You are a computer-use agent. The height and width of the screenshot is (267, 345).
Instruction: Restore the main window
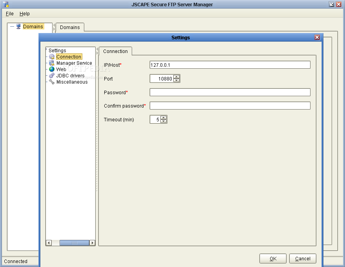point(331,4)
